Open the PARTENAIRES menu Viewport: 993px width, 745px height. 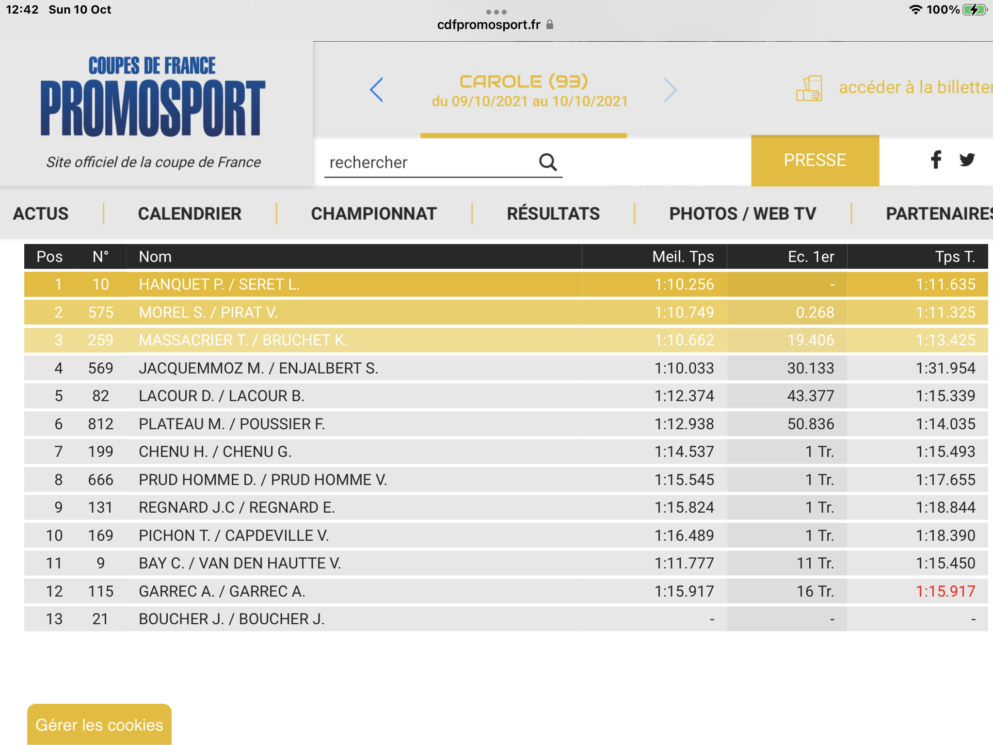point(939,214)
